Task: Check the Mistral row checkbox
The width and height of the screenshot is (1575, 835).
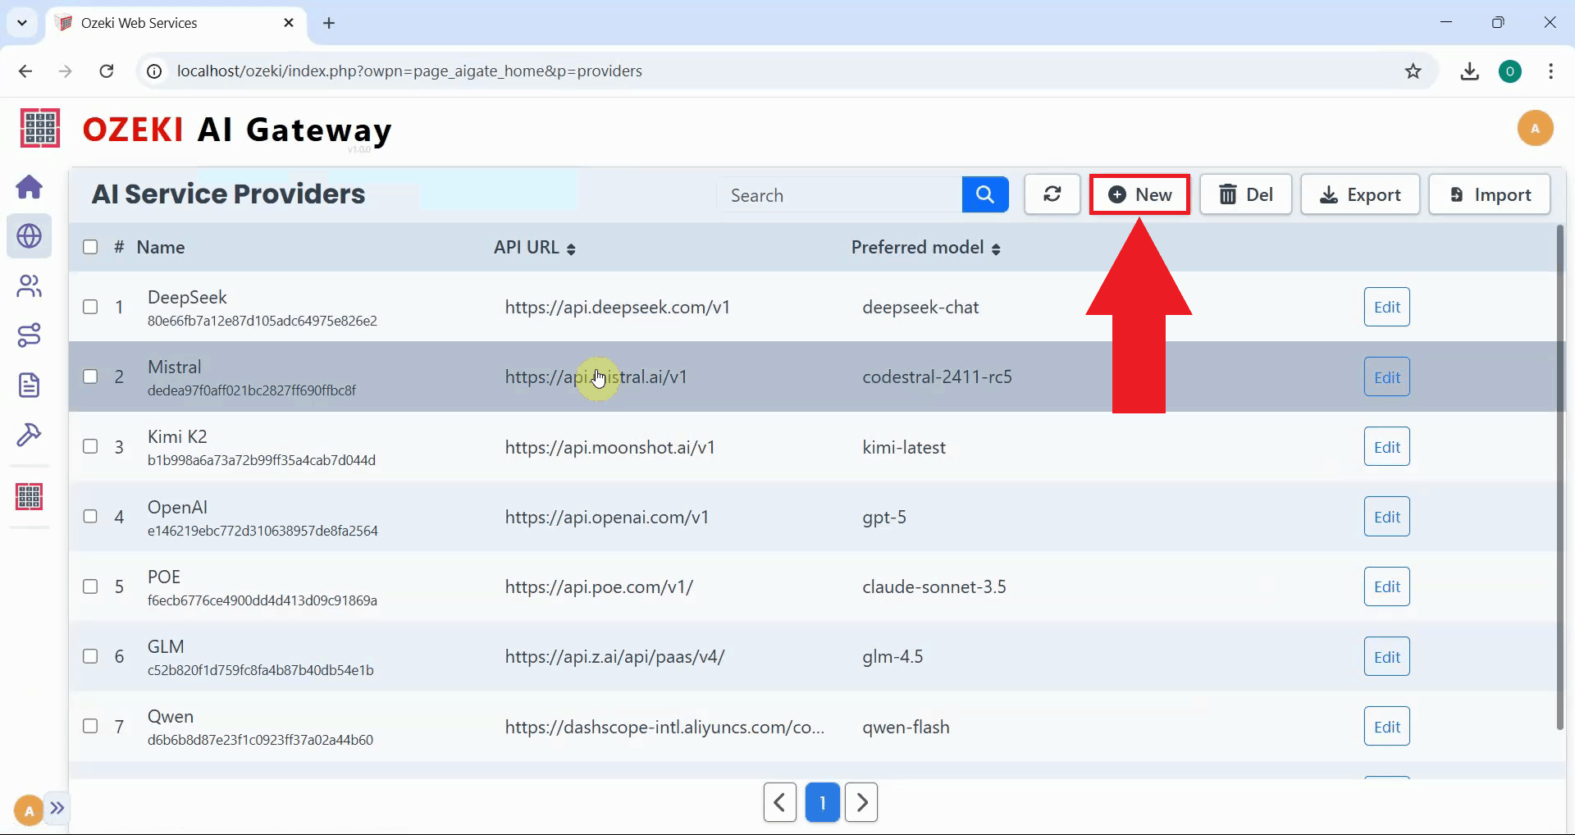Action: 90,376
